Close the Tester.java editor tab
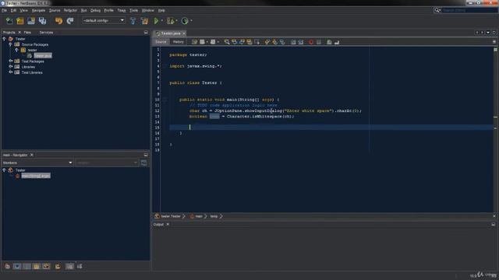 [184, 33]
